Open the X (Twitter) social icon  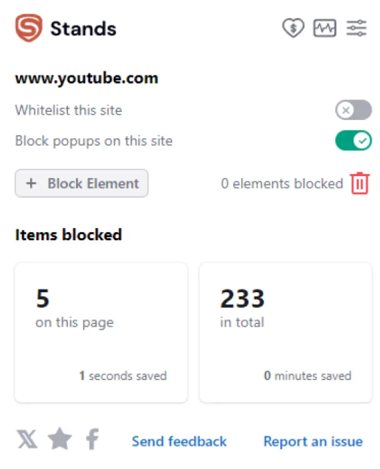click(27, 440)
